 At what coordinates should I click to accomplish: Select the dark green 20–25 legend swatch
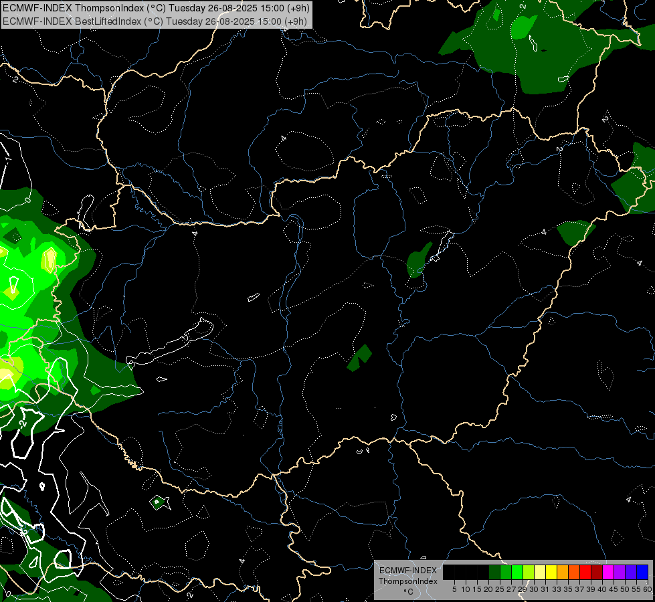coord(494,572)
